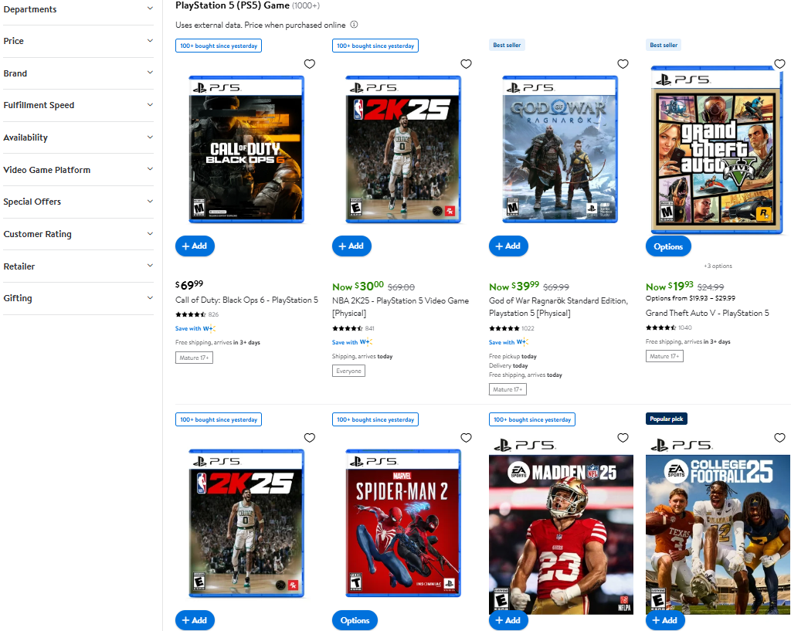Open Options for Grand Theft Auto V
This screenshot has width=791, height=631.
[x=668, y=246]
